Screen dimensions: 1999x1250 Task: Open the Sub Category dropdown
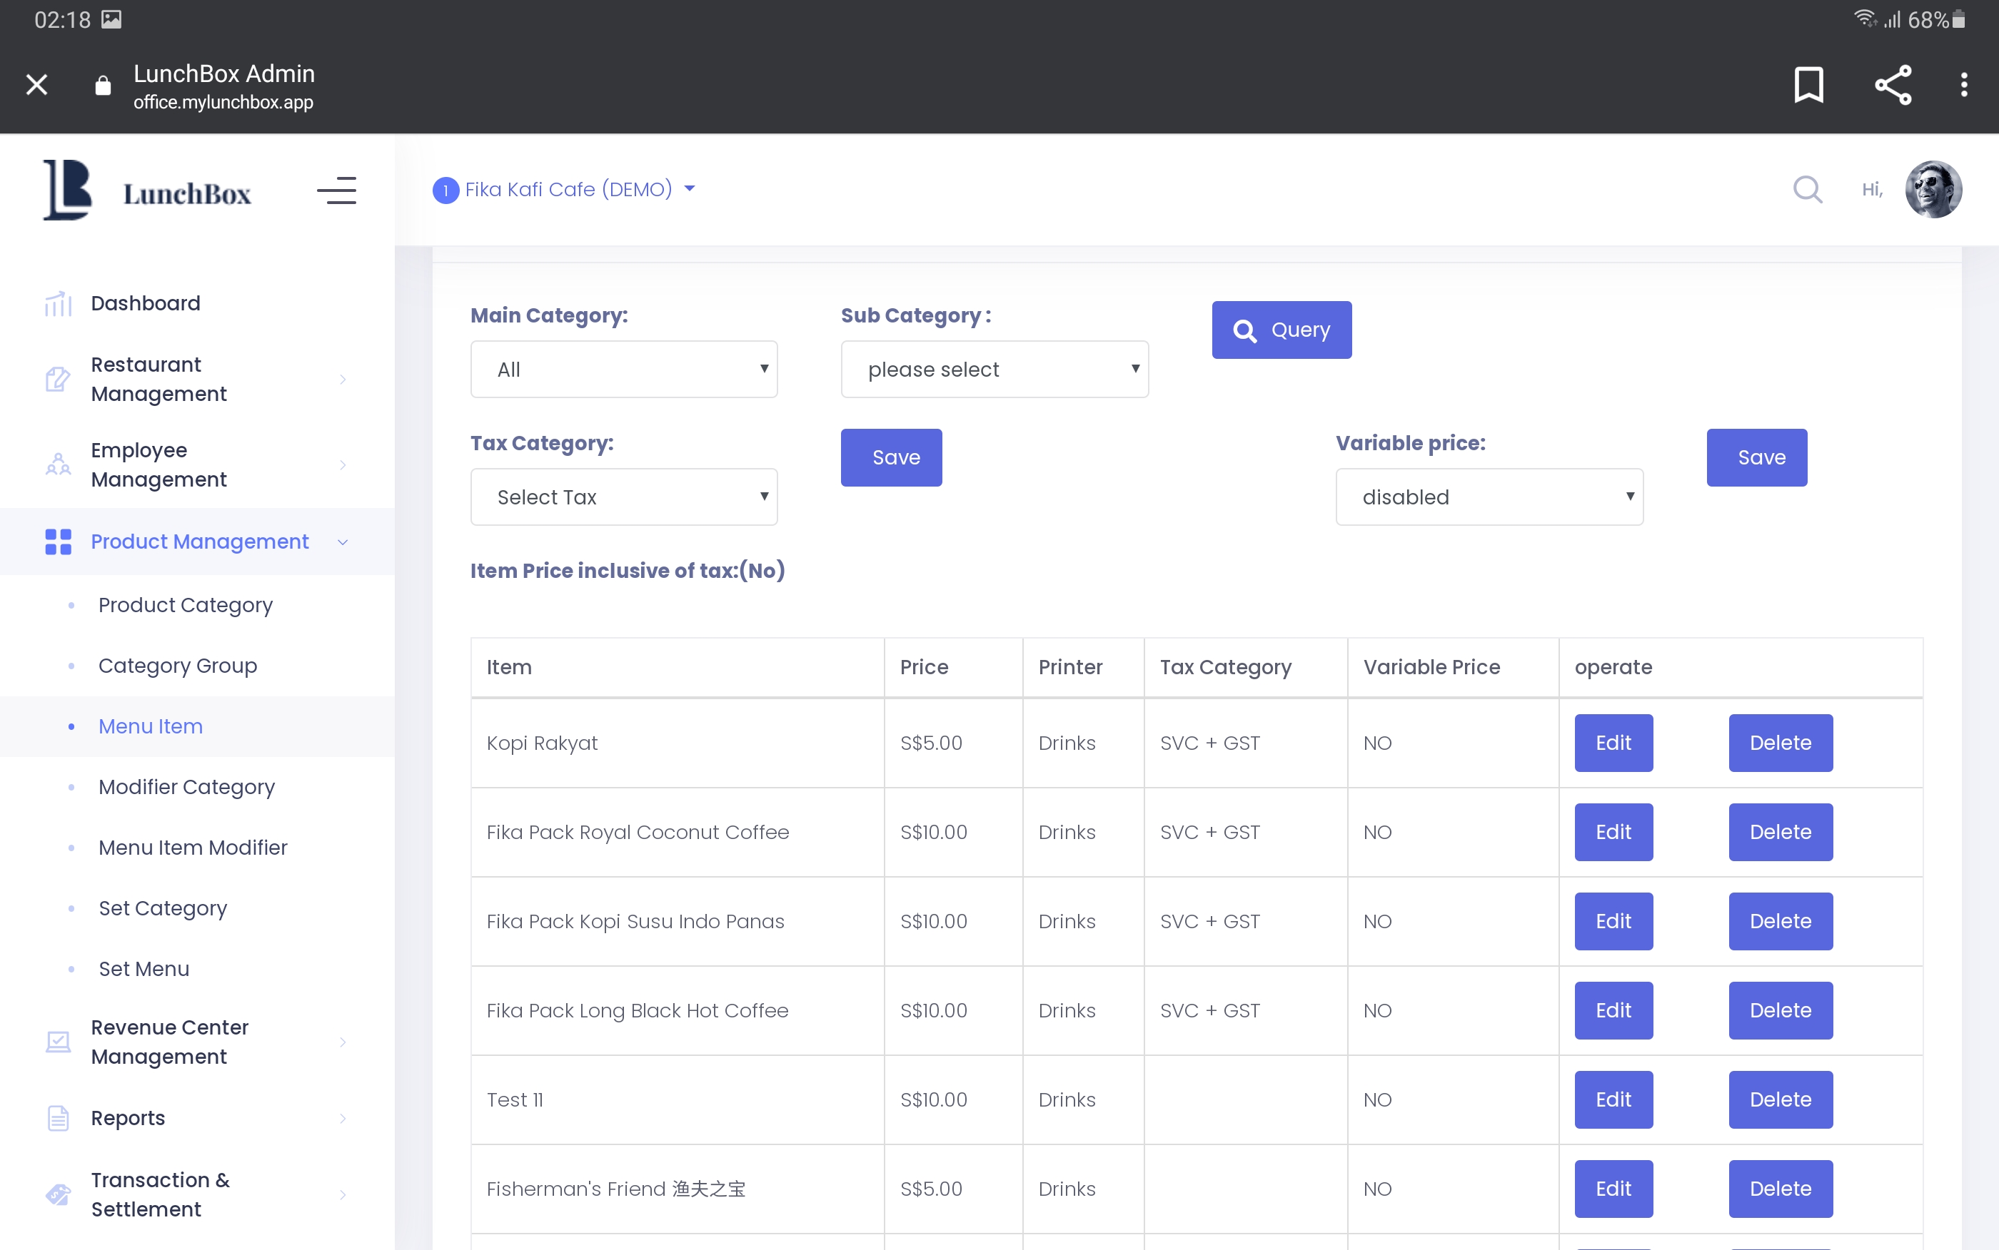[x=994, y=370]
